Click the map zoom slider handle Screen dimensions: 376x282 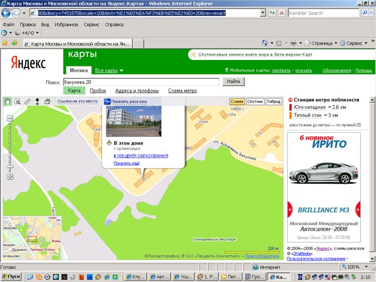[10, 167]
